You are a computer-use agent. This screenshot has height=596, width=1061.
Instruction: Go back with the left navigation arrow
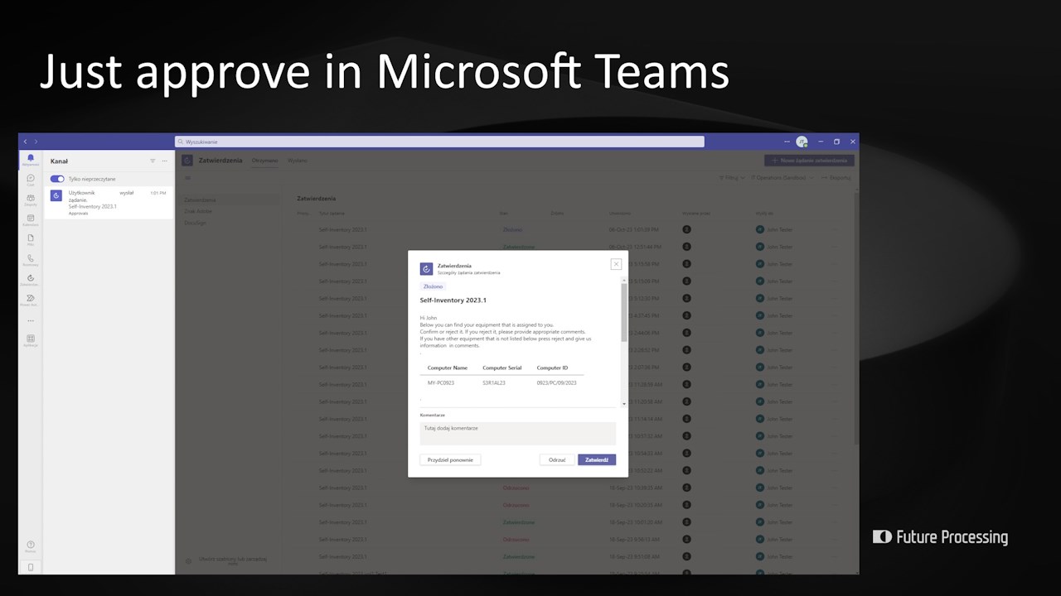pos(26,142)
